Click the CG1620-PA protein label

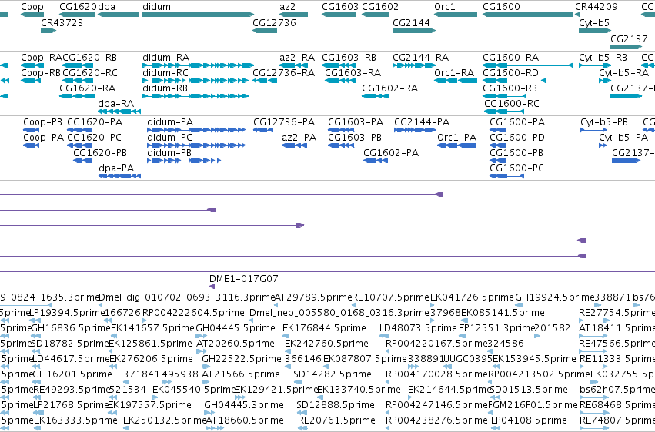point(95,122)
